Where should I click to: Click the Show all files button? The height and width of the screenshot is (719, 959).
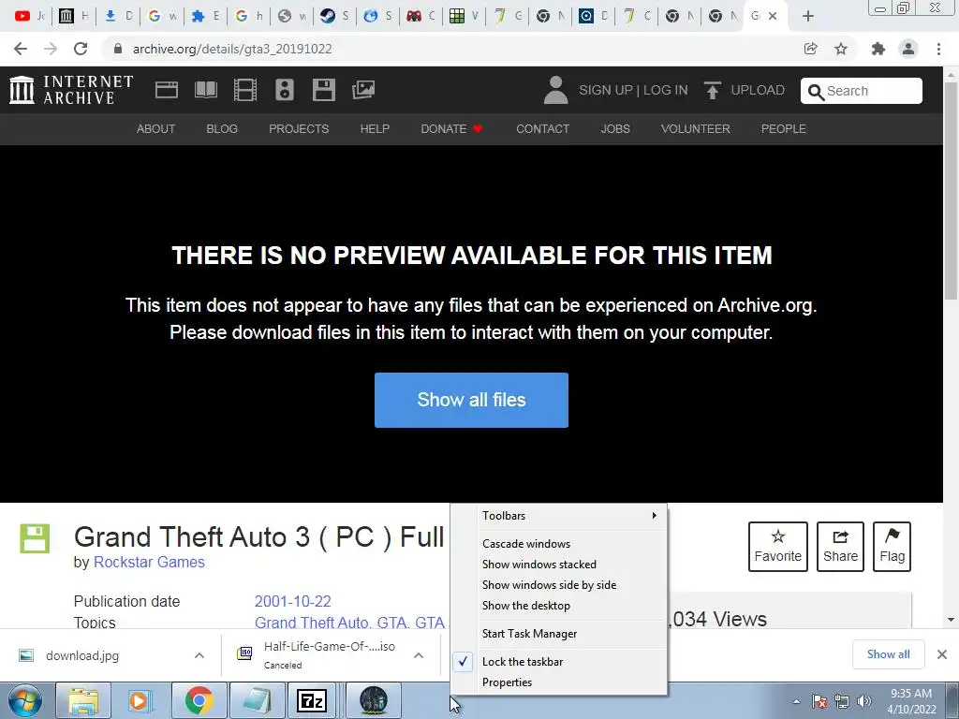coord(471,400)
